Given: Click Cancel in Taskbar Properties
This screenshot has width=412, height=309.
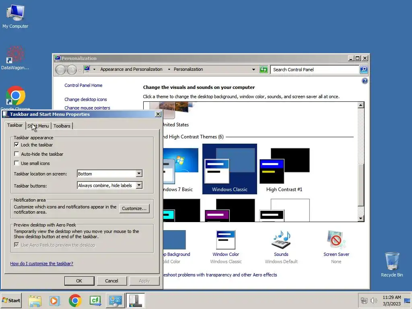Looking at the screenshot, I should tap(112, 281).
